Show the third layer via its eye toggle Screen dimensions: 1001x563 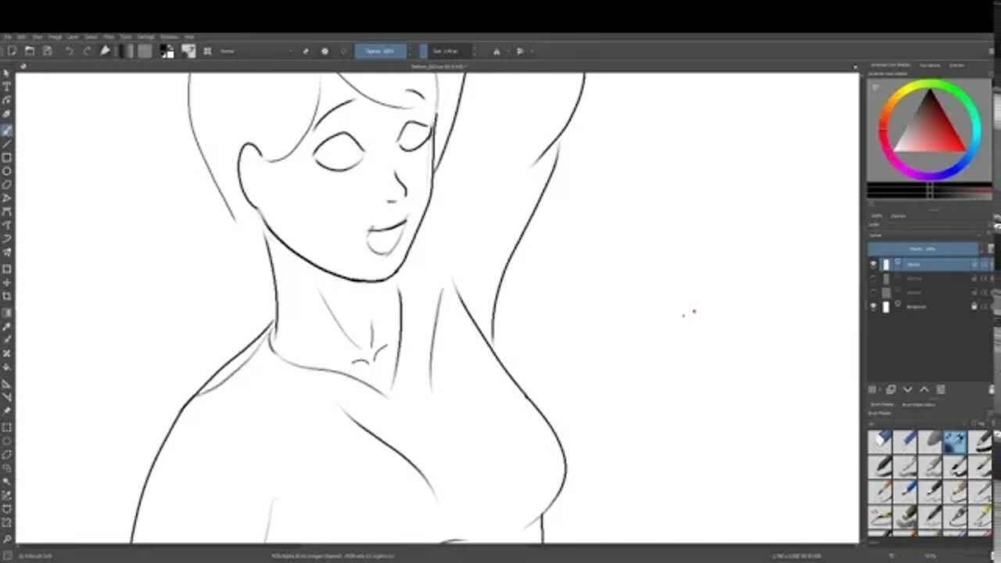point(874,292)
